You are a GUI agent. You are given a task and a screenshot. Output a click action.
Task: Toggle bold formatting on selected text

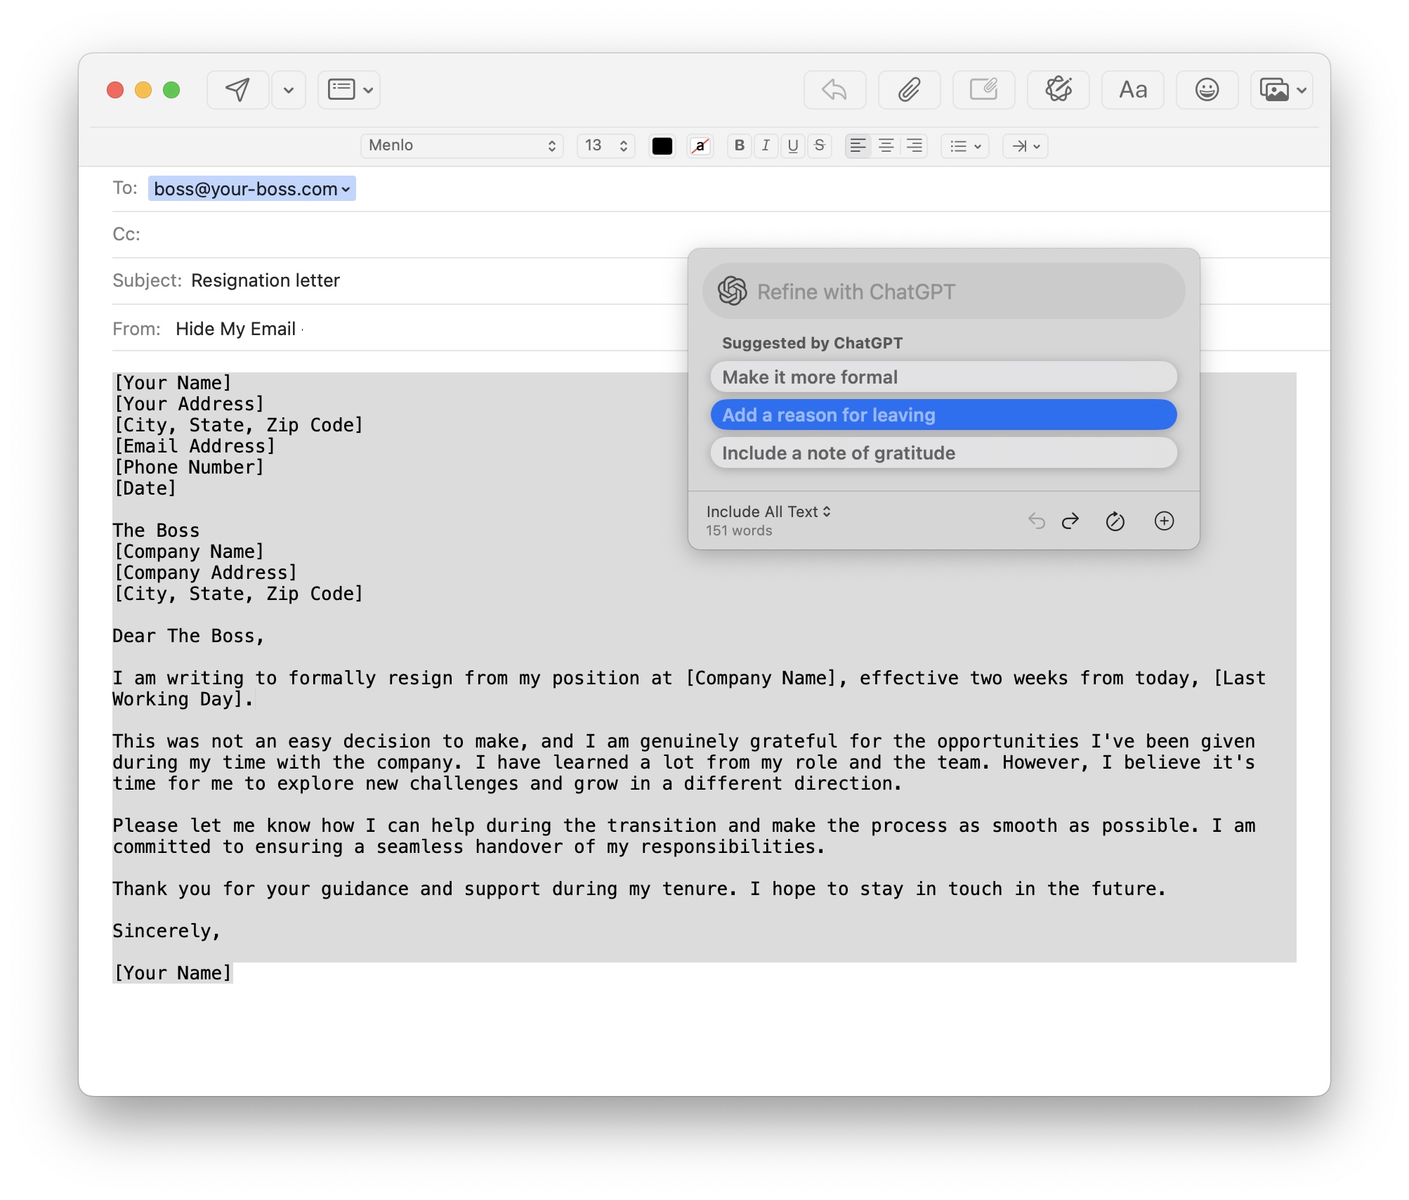[x=738, y=146]
